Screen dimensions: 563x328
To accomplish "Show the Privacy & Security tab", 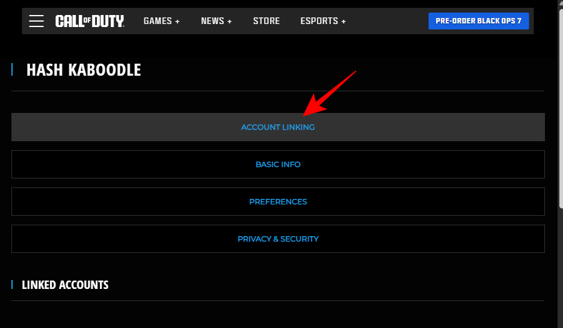I will click(x=278, y=239).
